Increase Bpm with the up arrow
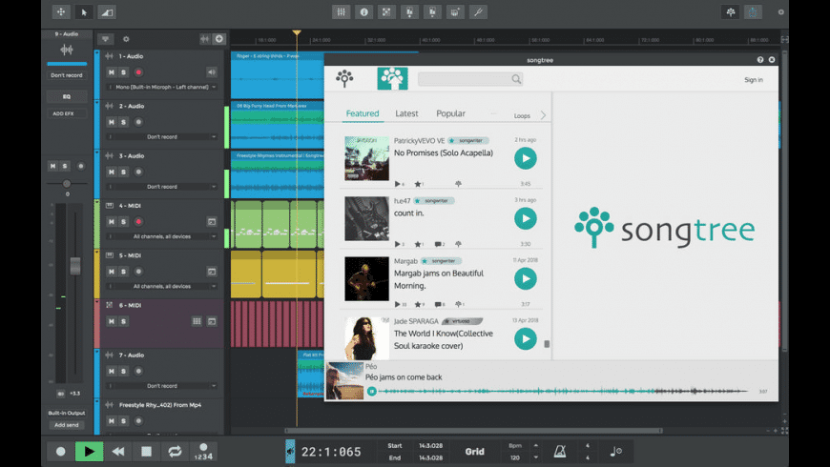The height and width of the screenshot is (467, 830). pos(536,445)
